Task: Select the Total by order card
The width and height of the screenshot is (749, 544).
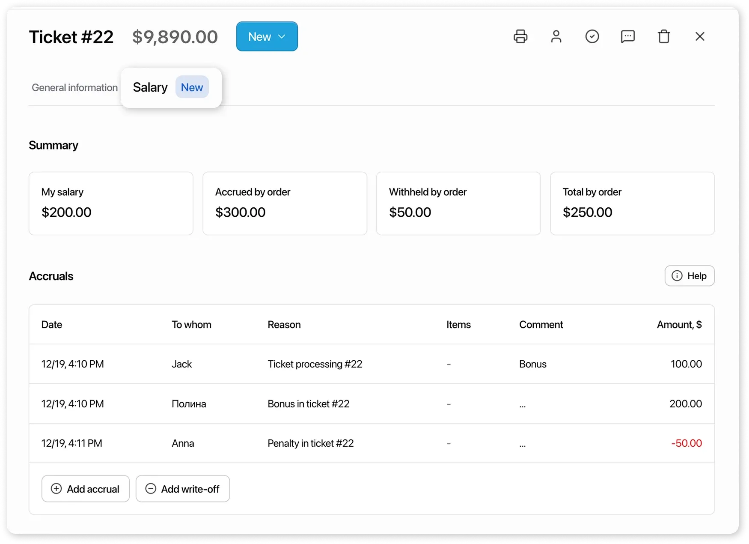Action: click(x=633, y=203)
